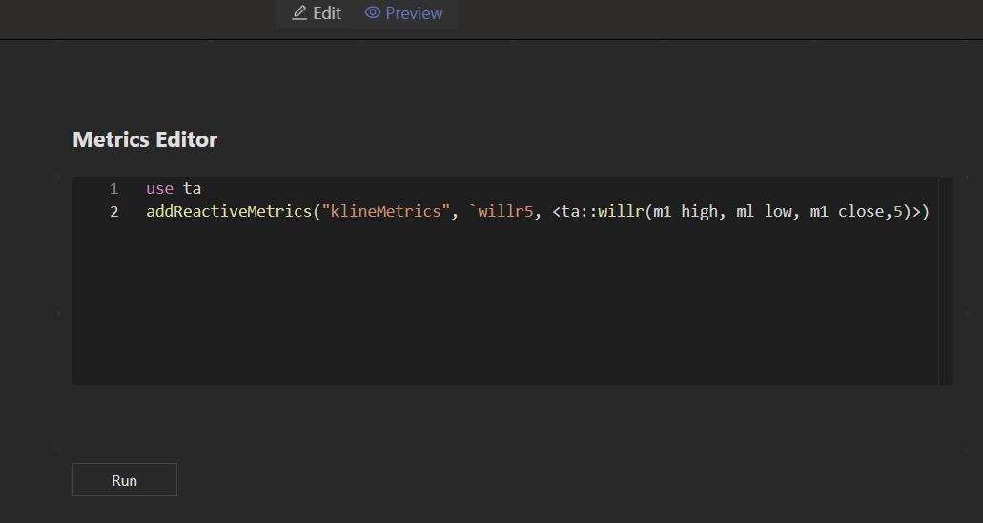Place cursor at the end of line 2
Viewport: 983px width, 523px height.
tap(930, 212)
